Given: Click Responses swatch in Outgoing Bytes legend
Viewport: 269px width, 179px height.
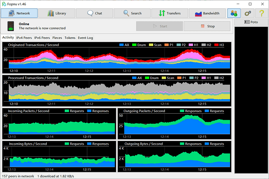Looking at the screenshot, I should 182,144.
